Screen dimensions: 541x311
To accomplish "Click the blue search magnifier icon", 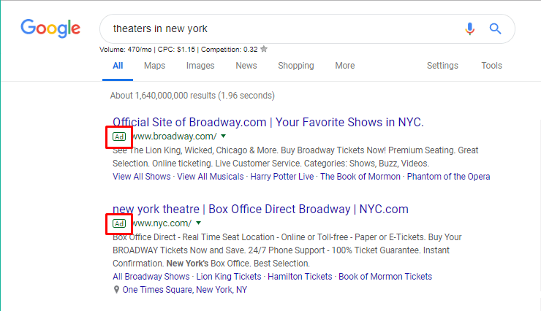I will (x=495, y=28).
